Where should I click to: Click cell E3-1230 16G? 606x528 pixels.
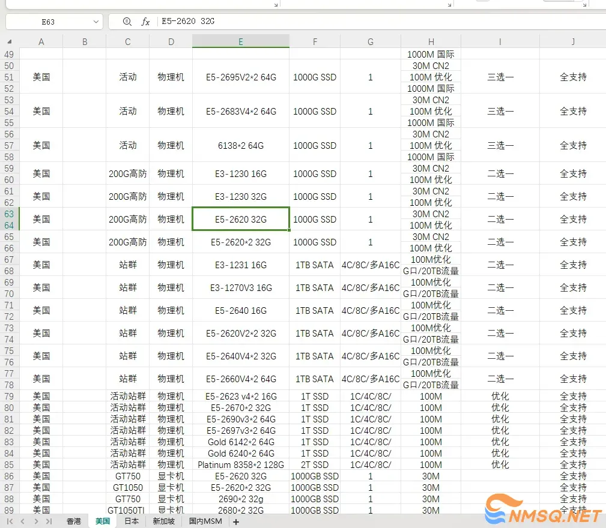[241, 174]
